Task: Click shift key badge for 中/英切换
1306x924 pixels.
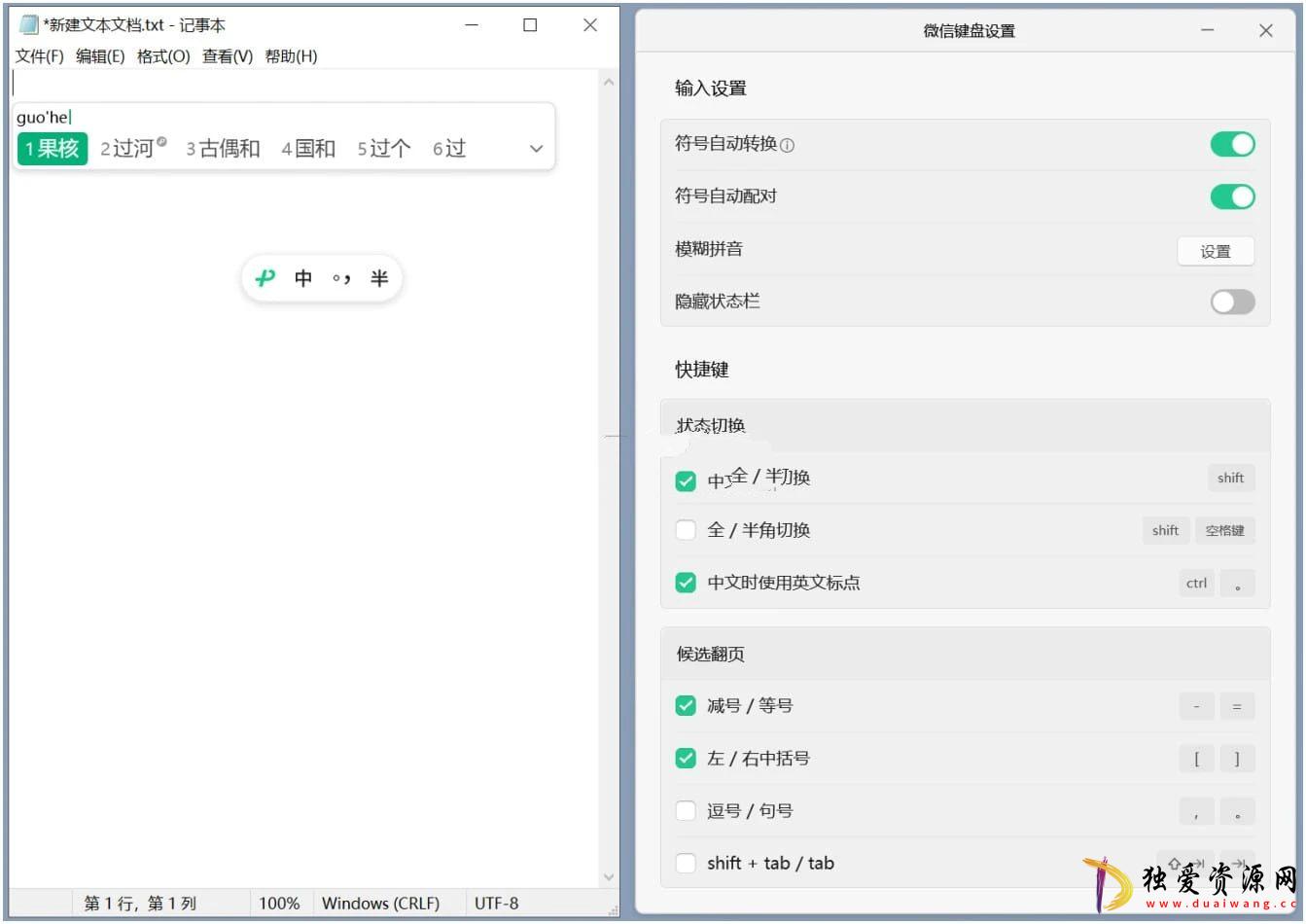Action: point(1230,478)
